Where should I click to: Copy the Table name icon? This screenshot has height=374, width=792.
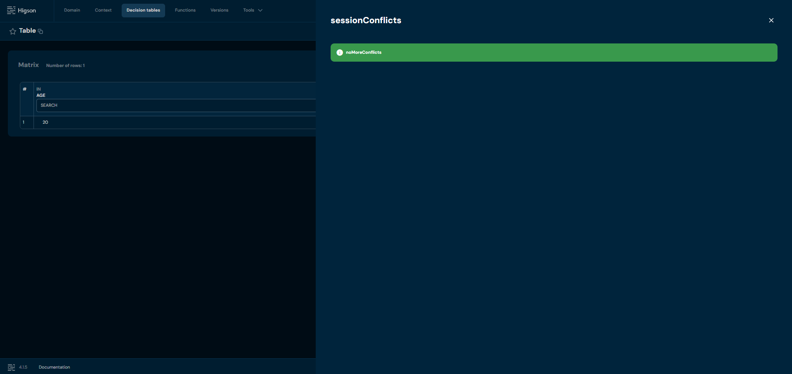point(41,31)
